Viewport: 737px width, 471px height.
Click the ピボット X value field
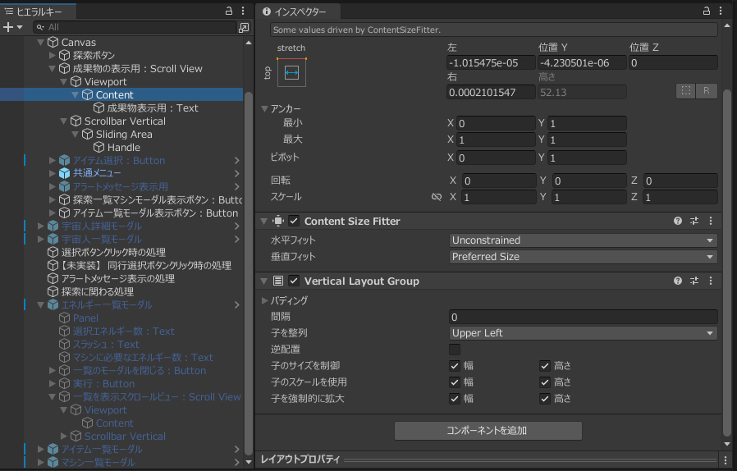[x=497, y=158]
